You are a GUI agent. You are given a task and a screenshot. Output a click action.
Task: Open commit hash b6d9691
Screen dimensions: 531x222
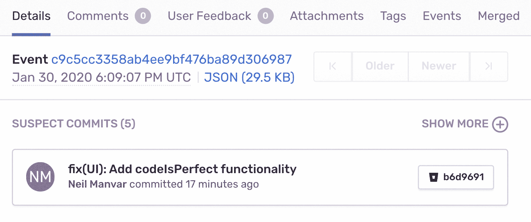click(463, 177)
